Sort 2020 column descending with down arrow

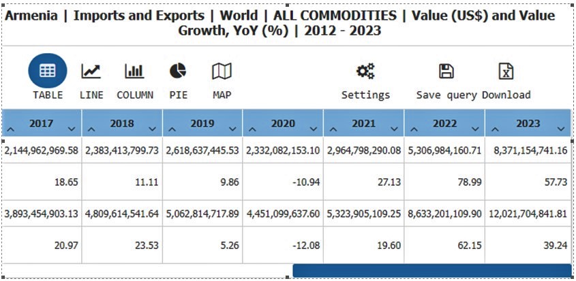(x=313, y=128)
